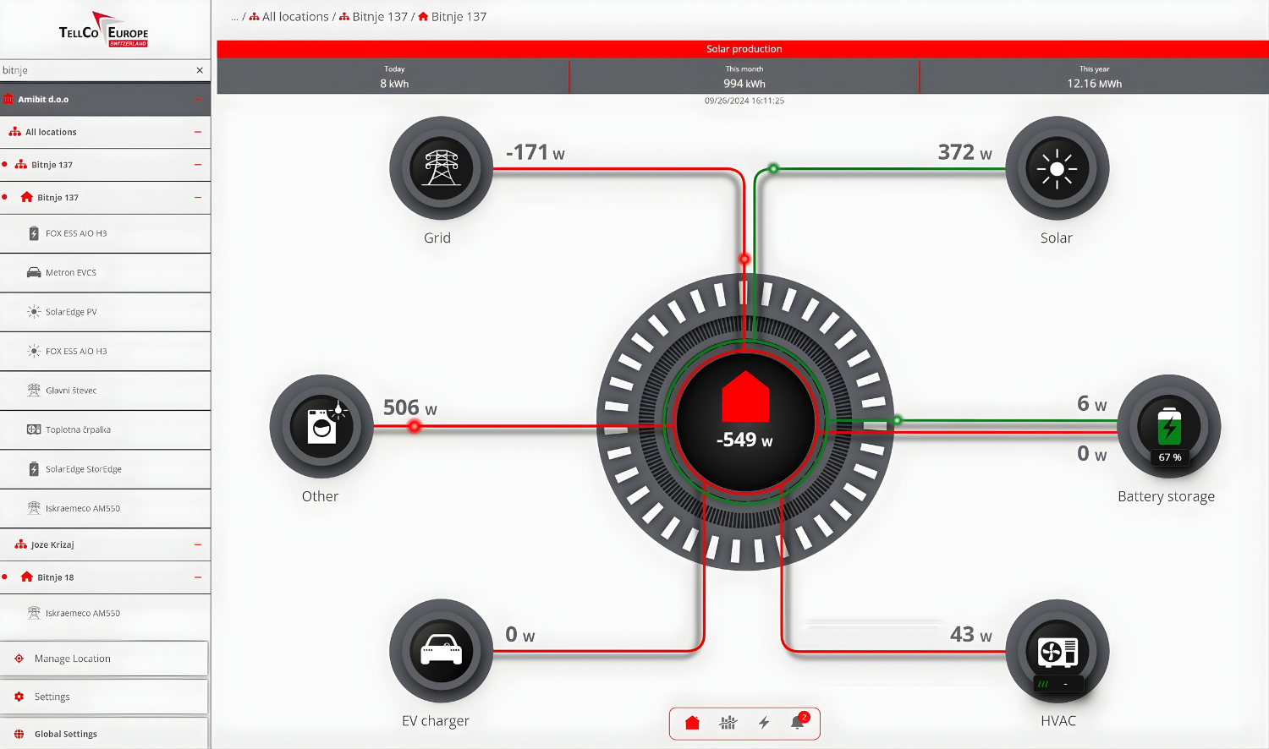Open Manage Location
Screen dimensions: 1269x749
(x=104, y=659)
